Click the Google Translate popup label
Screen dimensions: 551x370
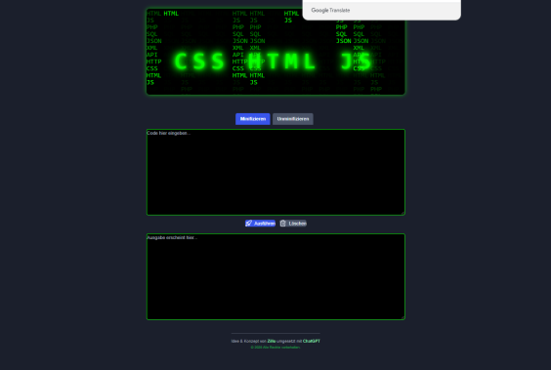330,10
